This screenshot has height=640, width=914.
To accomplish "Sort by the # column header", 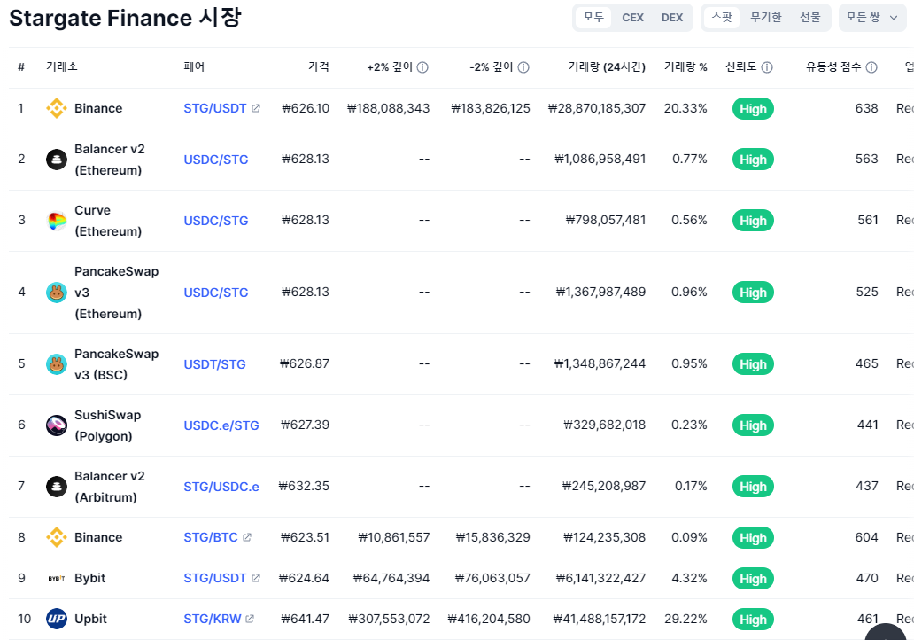I will (x=21, y=67).
